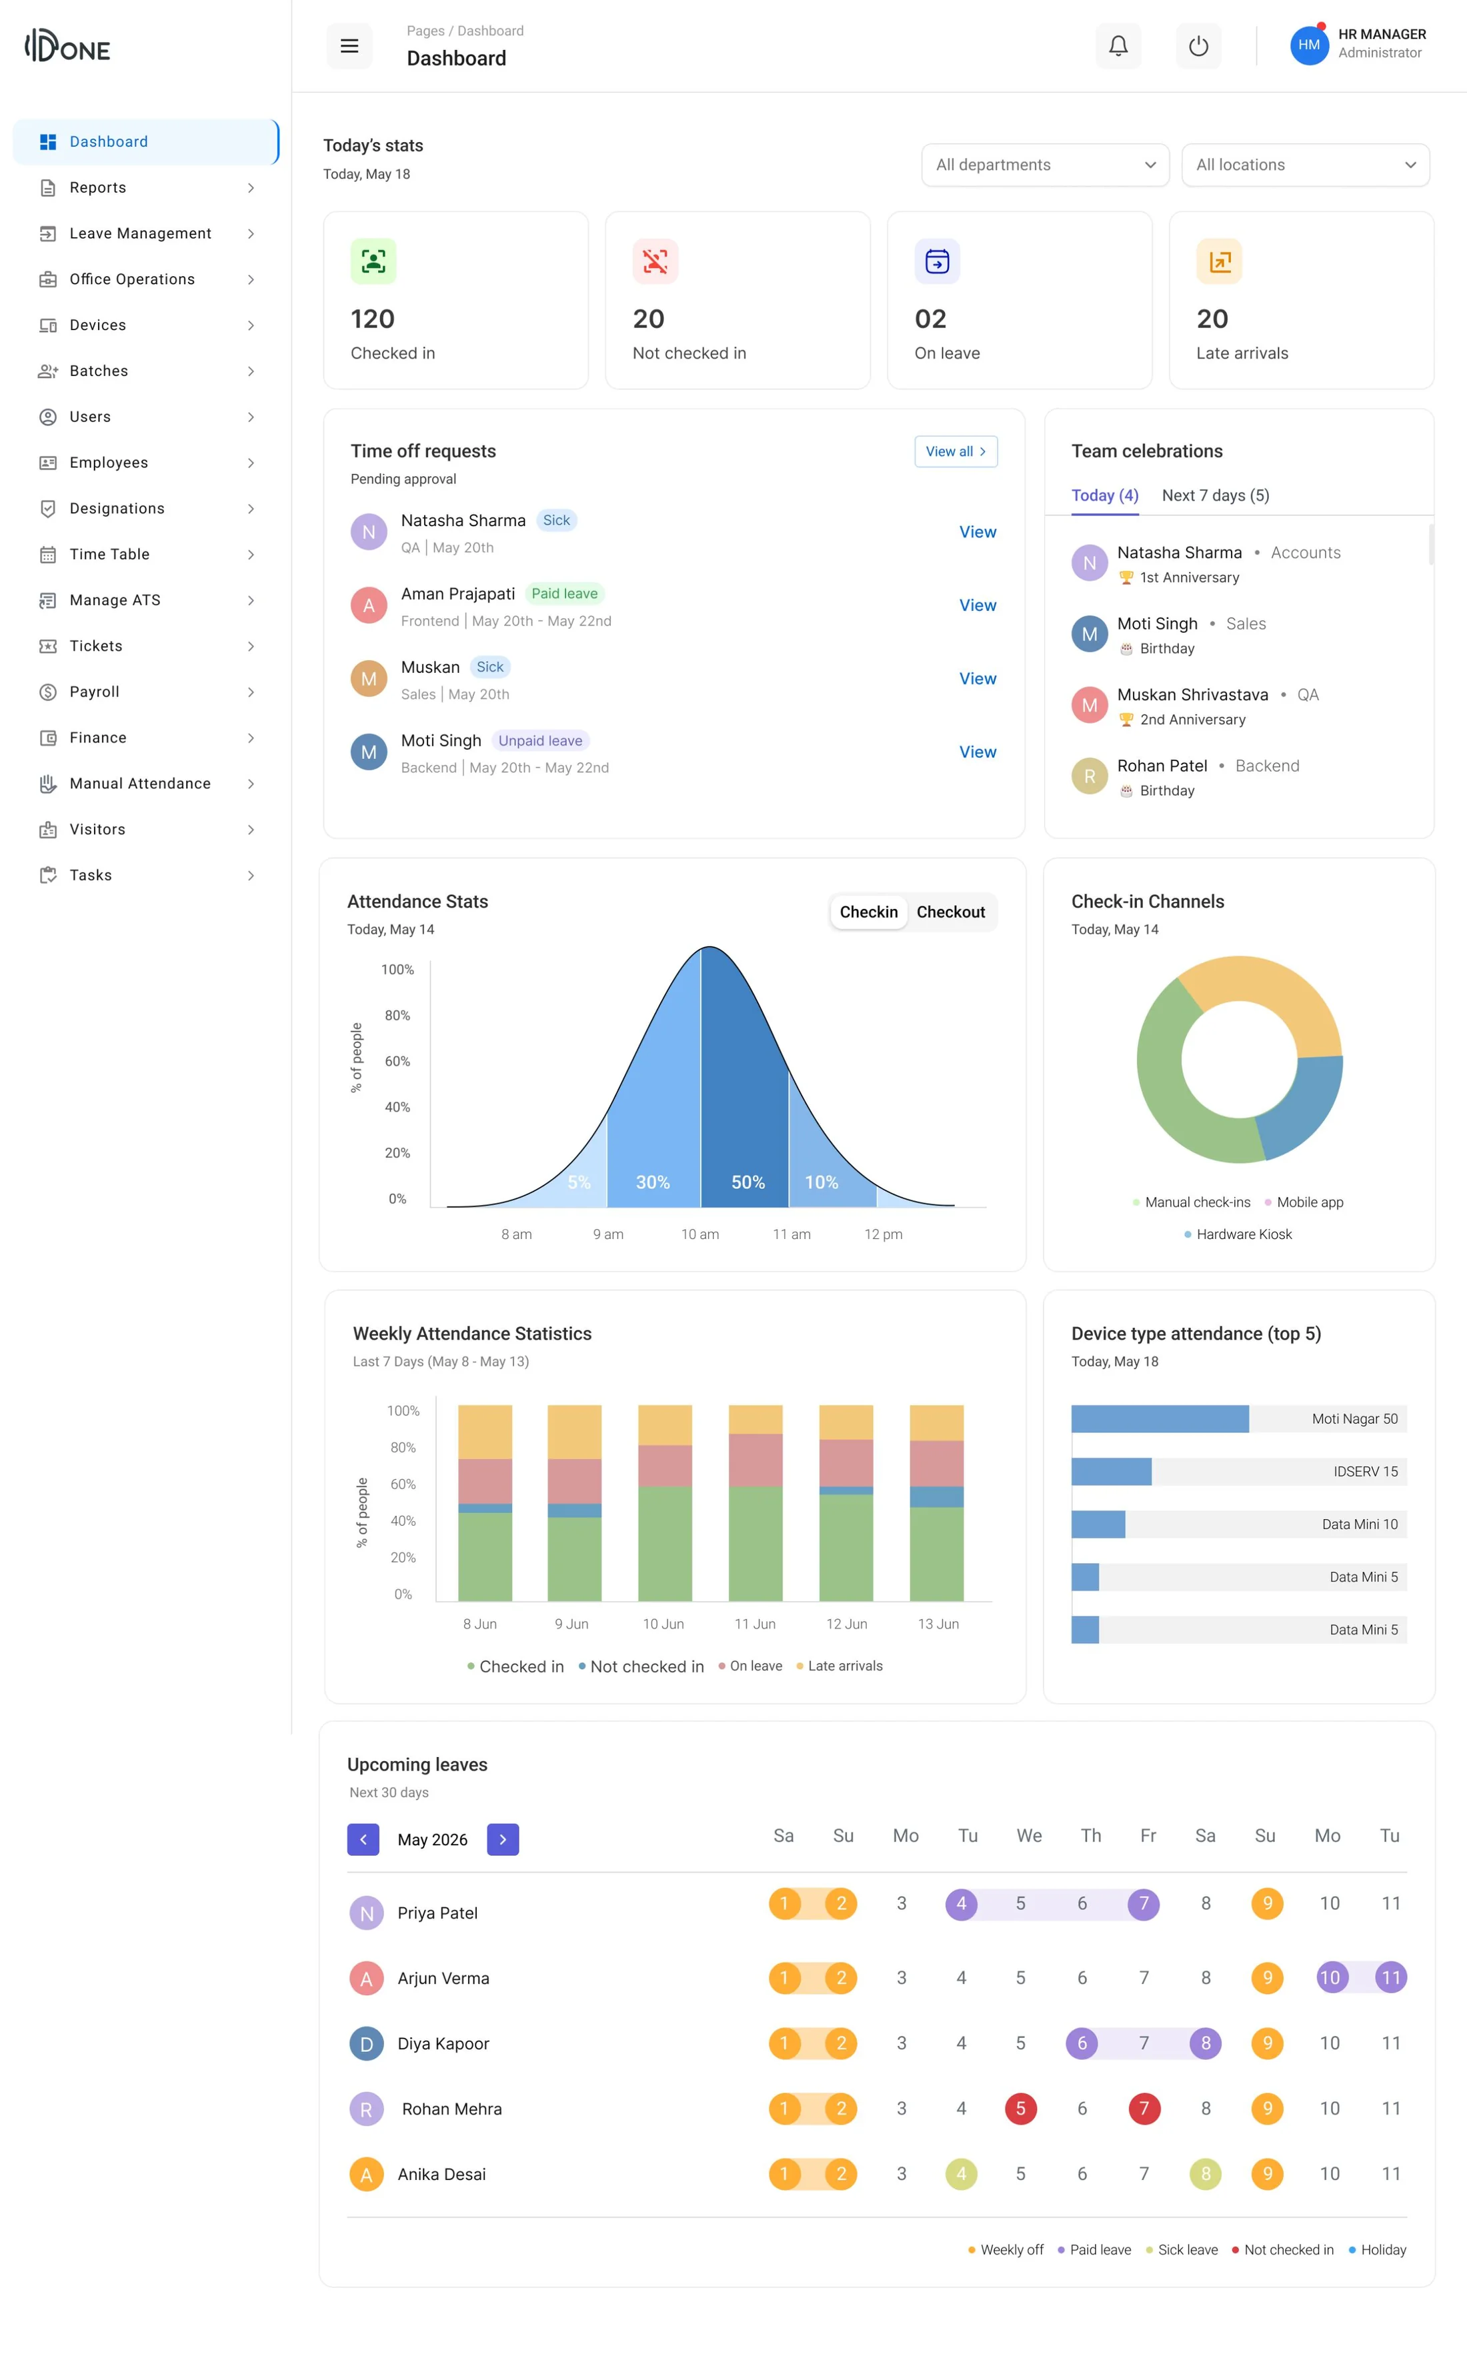Toggle weekly Late arrivals legend series

[x=840, y=1666]
